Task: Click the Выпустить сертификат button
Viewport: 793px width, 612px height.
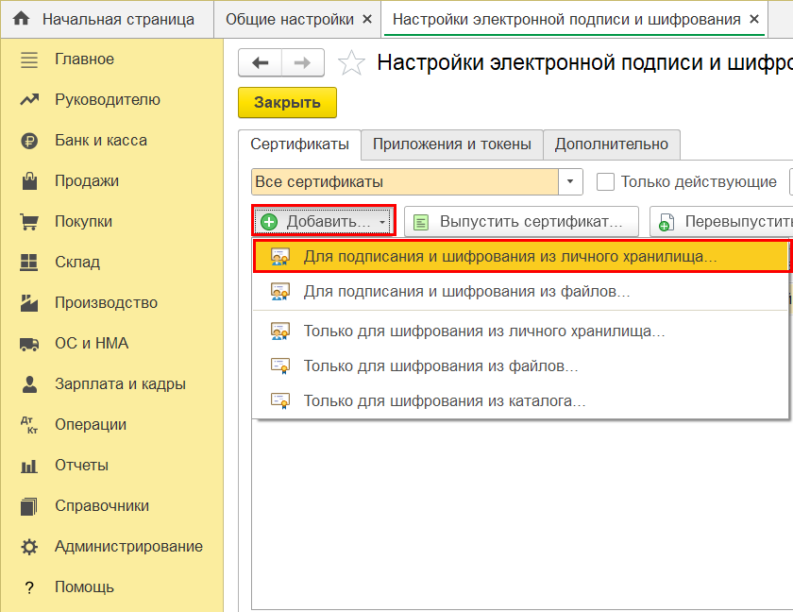Action: coord(521,222)
